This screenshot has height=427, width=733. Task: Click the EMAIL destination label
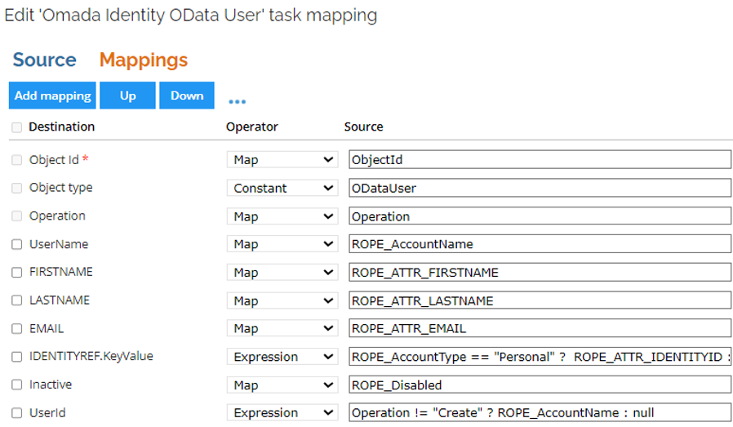[47, 329]
